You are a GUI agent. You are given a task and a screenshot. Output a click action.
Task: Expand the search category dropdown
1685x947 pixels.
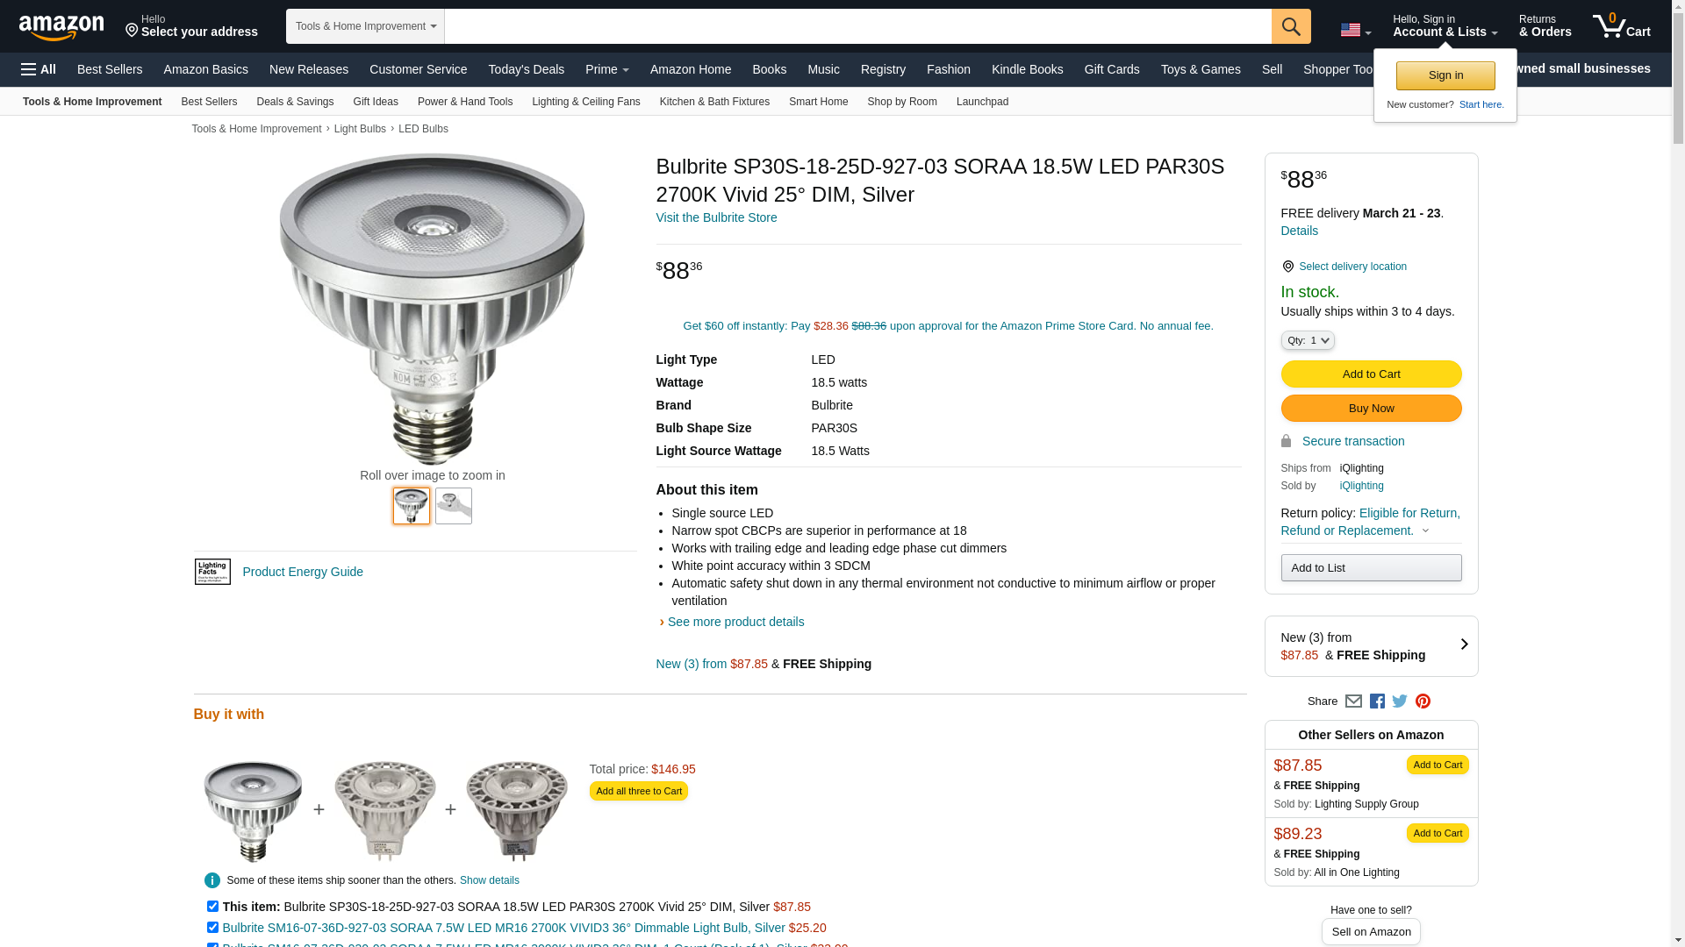365,26
